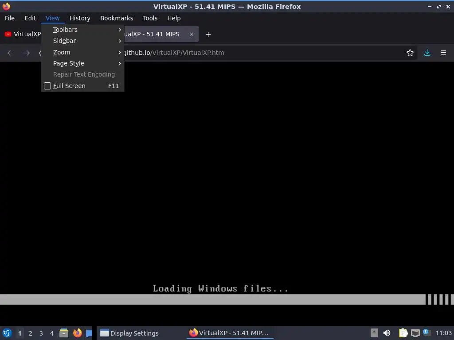Open the volume control tray icon
This screenshot has height=340, width=454.
tap(387, 333)
